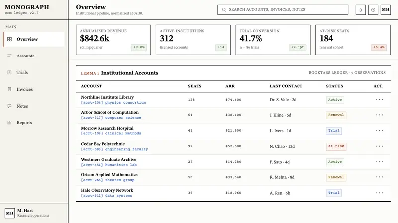The height and width of the screenshot is (223, 398).
Task: Click the [acct-088] engineering faculty tag
Action: 114,149
